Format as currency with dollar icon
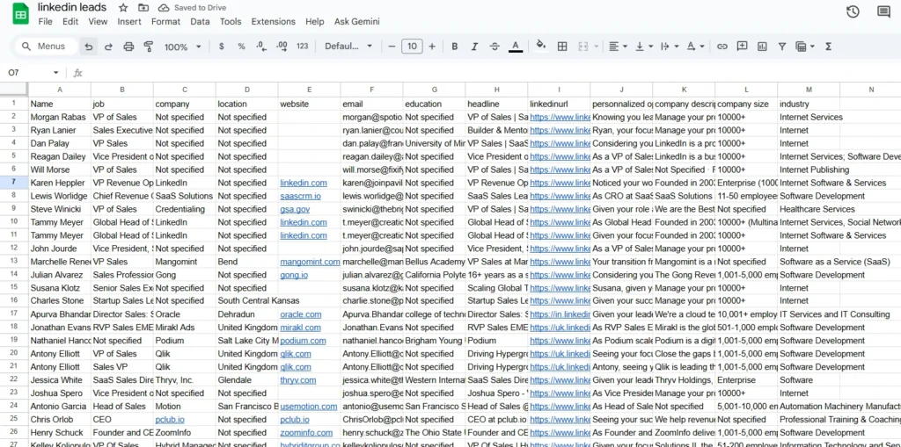This screenshot has height=447, width=901. pos(222,47)
